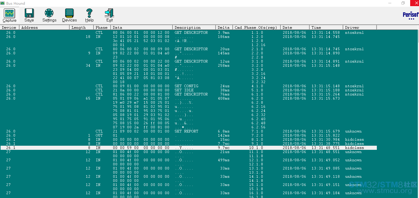Select the Length column header
The height and width of the screenshot is (198, 419).
click(82, 27)
